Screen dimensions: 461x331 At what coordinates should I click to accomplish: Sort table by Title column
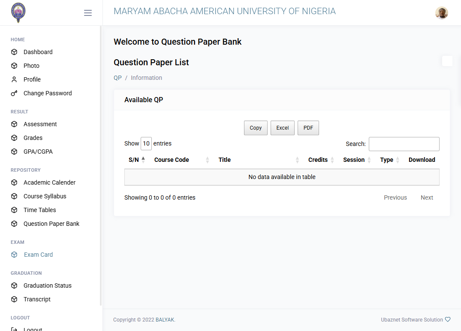(259, 160)
